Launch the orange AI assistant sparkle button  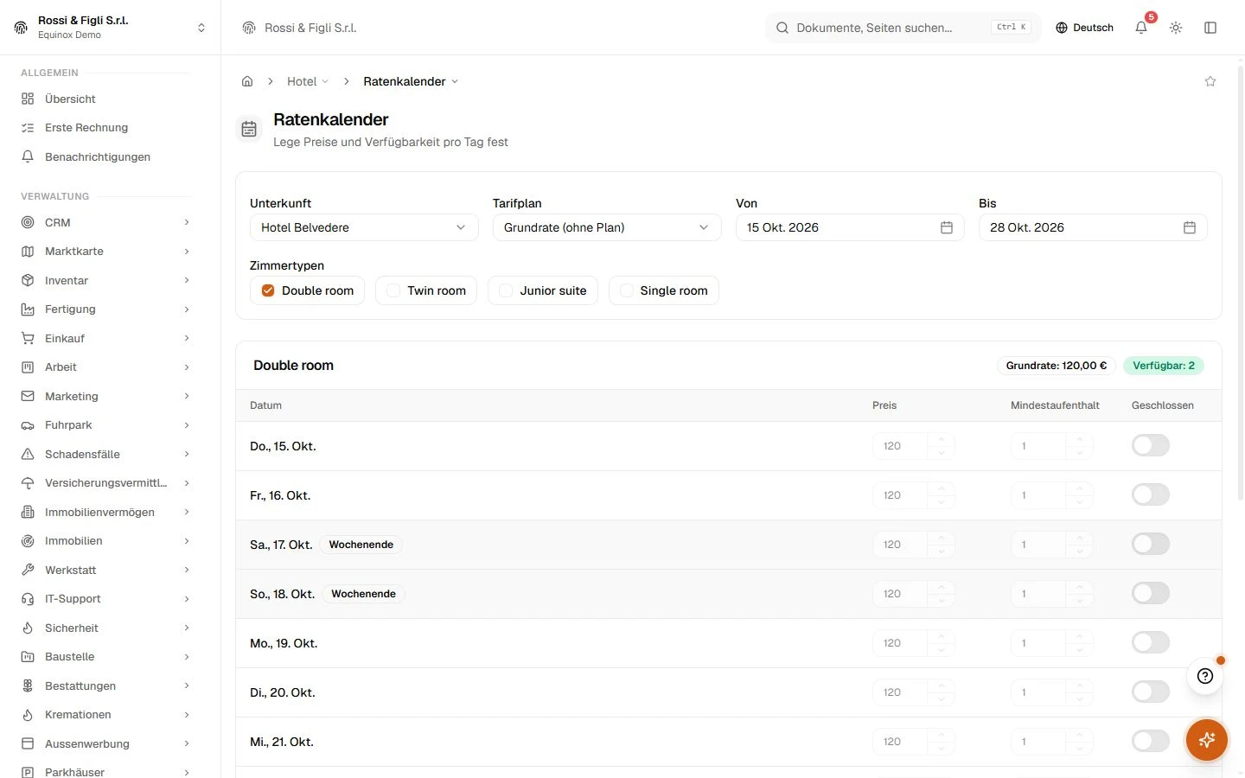(x=1207, y=740)
